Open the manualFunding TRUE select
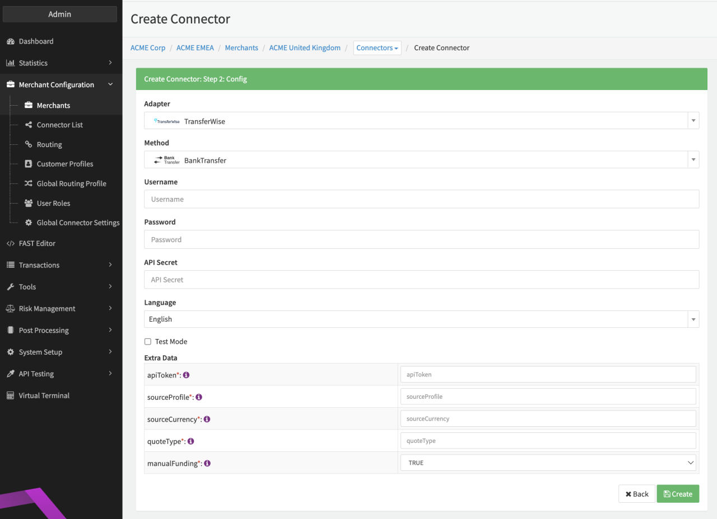717x519 pixels. [548, 463]
